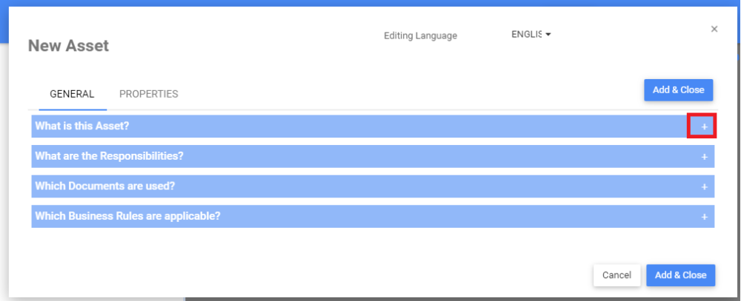
Task: Switch to the GENERAL tab
Action: click(x=72, y=94)
